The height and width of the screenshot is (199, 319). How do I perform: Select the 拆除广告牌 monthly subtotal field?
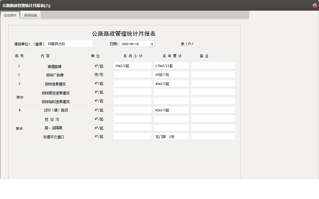[132, 74]
